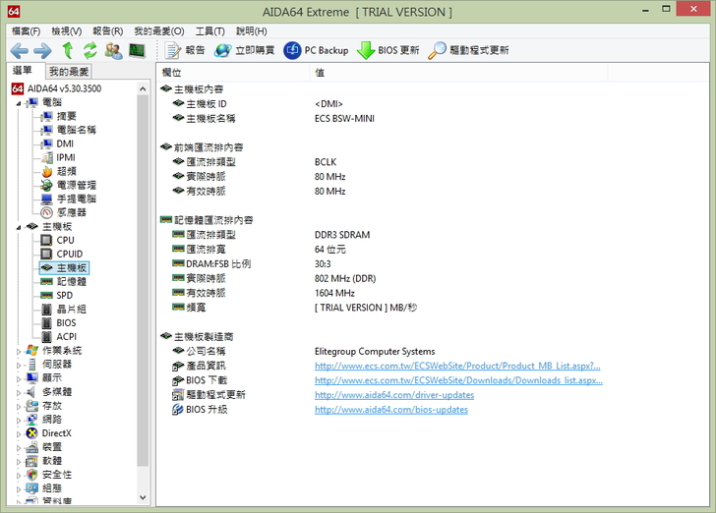Expand the 作業系統 tree node
Viewport: 716px width, 513px height.
19,351
